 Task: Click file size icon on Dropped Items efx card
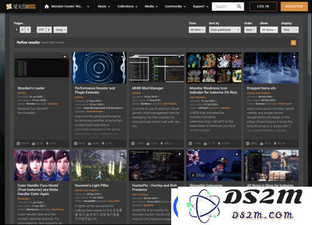(x=248, y=143)
